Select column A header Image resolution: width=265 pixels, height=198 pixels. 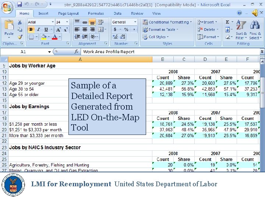80,59
